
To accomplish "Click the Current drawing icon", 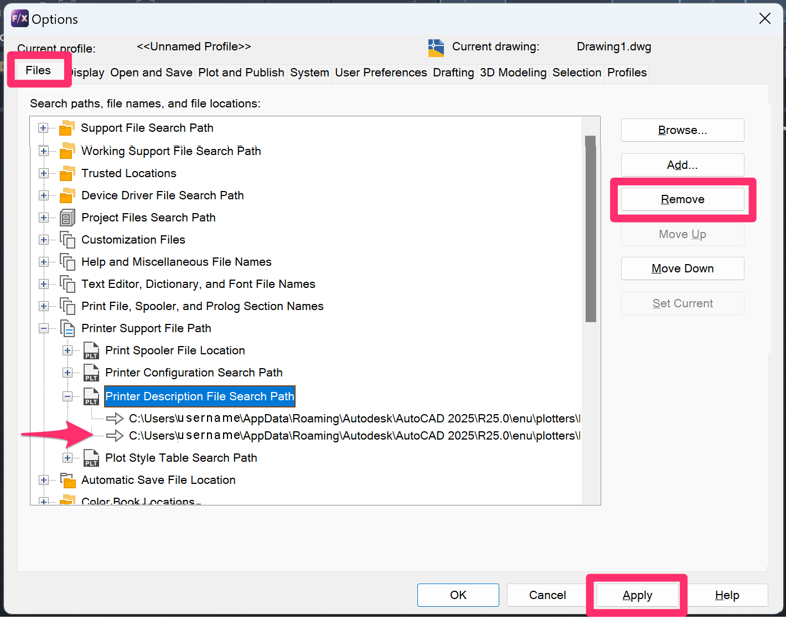I will tap(436, 48).
